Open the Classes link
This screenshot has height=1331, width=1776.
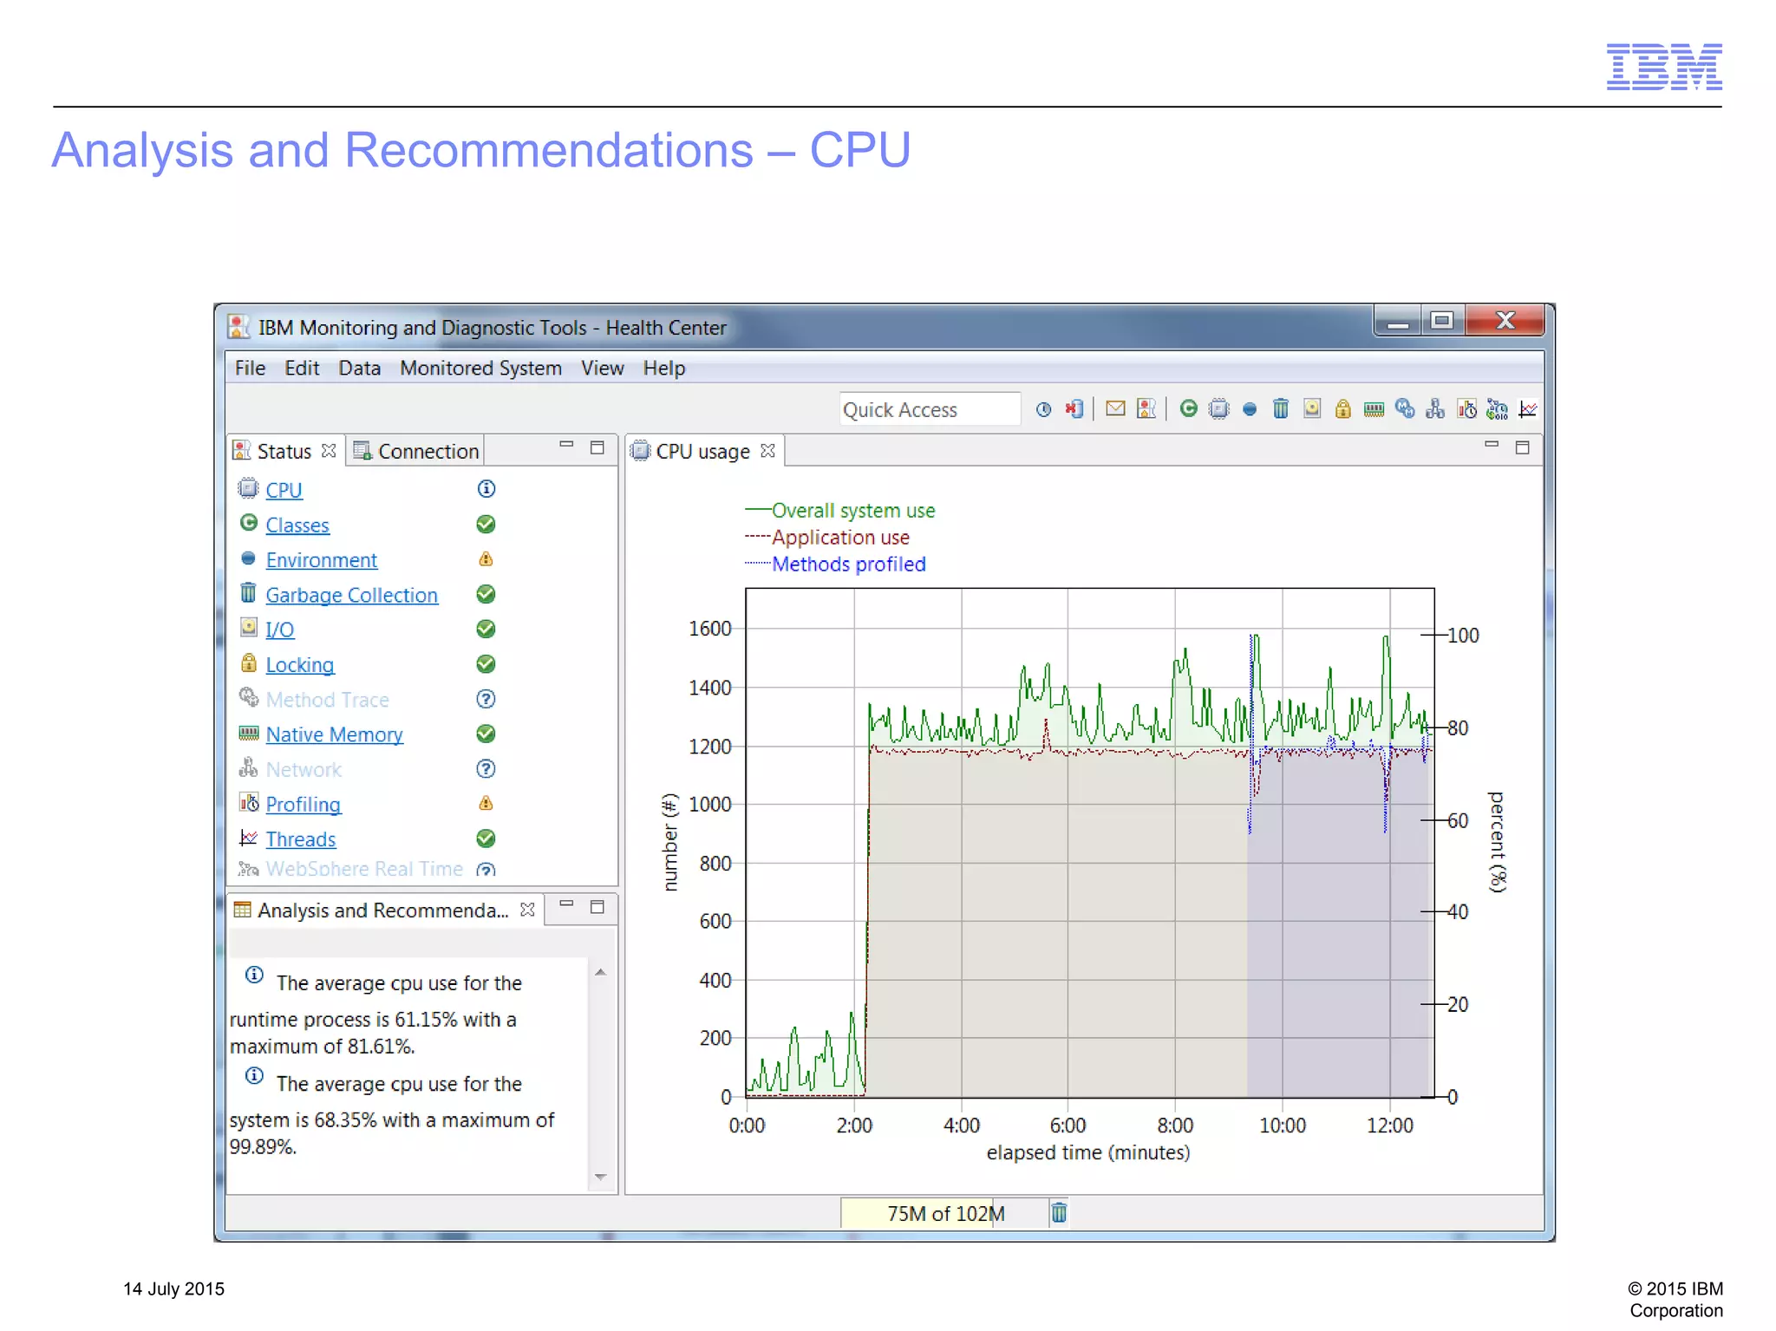[x=297, y=525]
